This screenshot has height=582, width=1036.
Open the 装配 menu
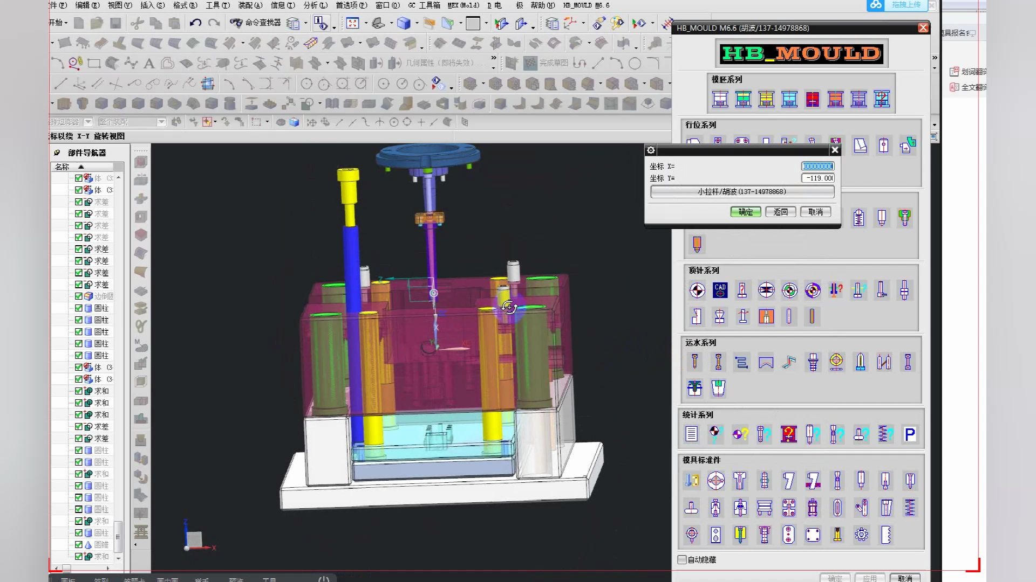[250, 5]
